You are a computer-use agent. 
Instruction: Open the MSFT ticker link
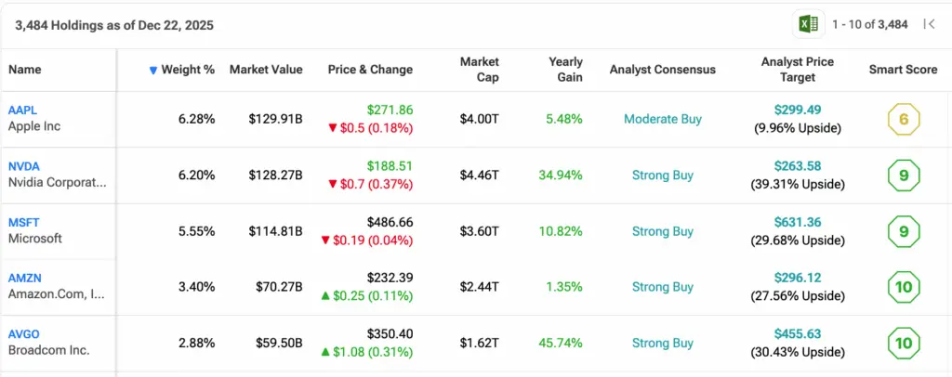[23, 223]
